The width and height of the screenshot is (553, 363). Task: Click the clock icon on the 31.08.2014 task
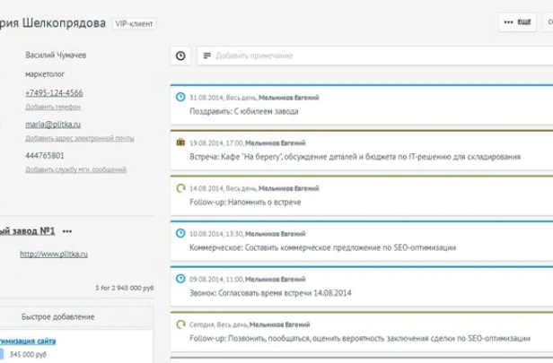(180, 97)
